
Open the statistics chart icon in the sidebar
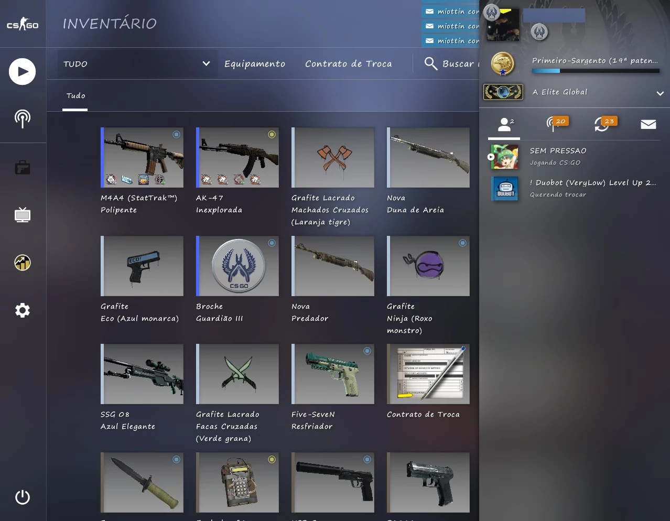coord(23,263)
